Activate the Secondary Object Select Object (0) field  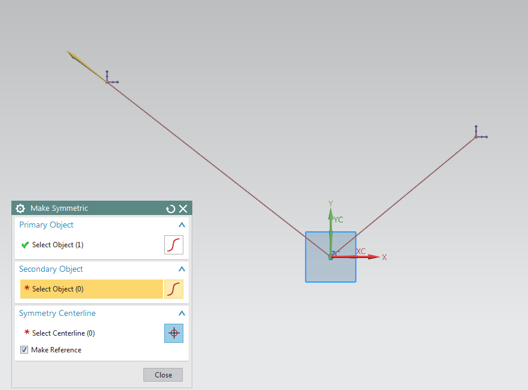(91, 289)
